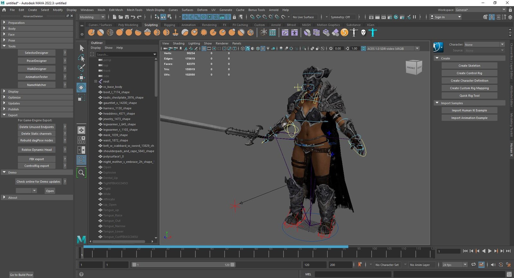Click the orange number 5 shelf icon

[344, 32]
